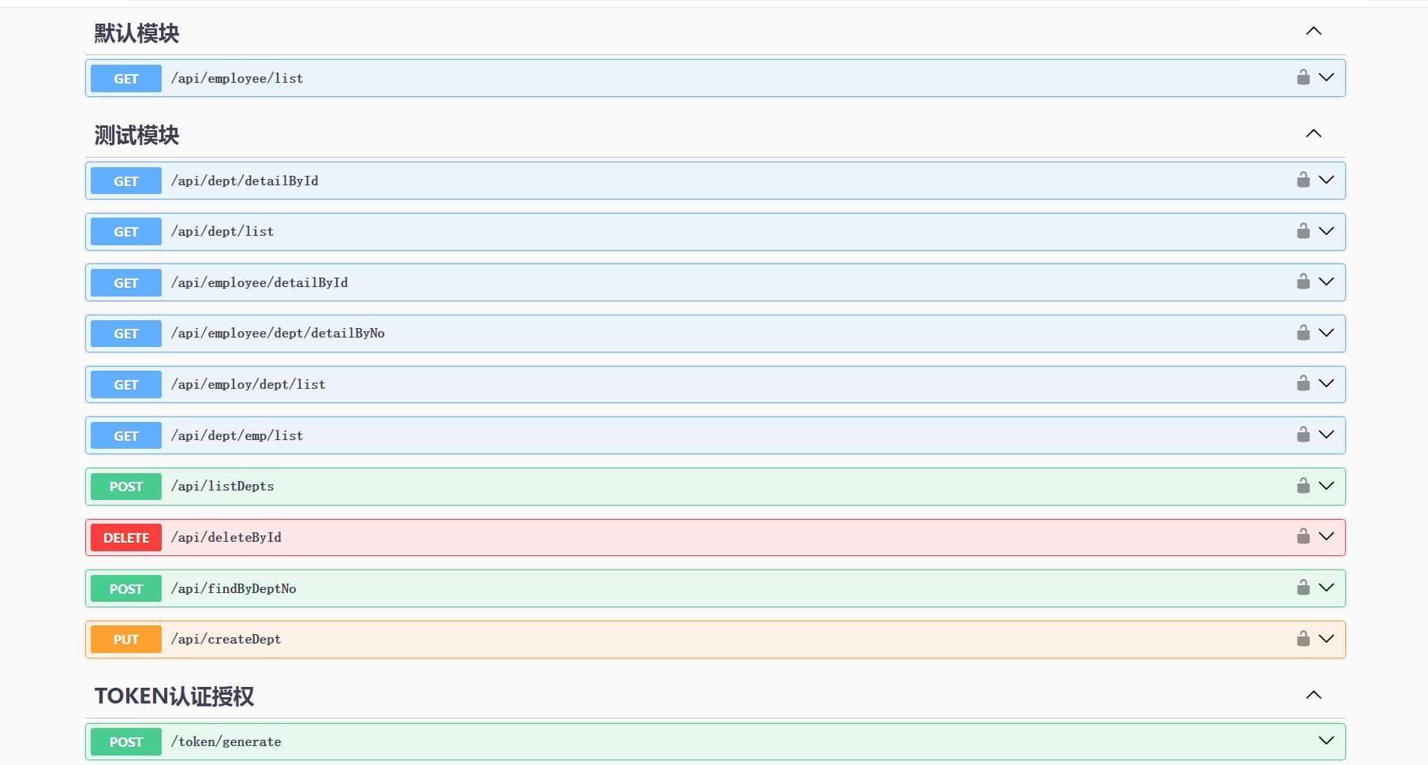Expand /api/listDepts with its chevron
The width and height of the screenshot is (1428, 765).
1326,486
